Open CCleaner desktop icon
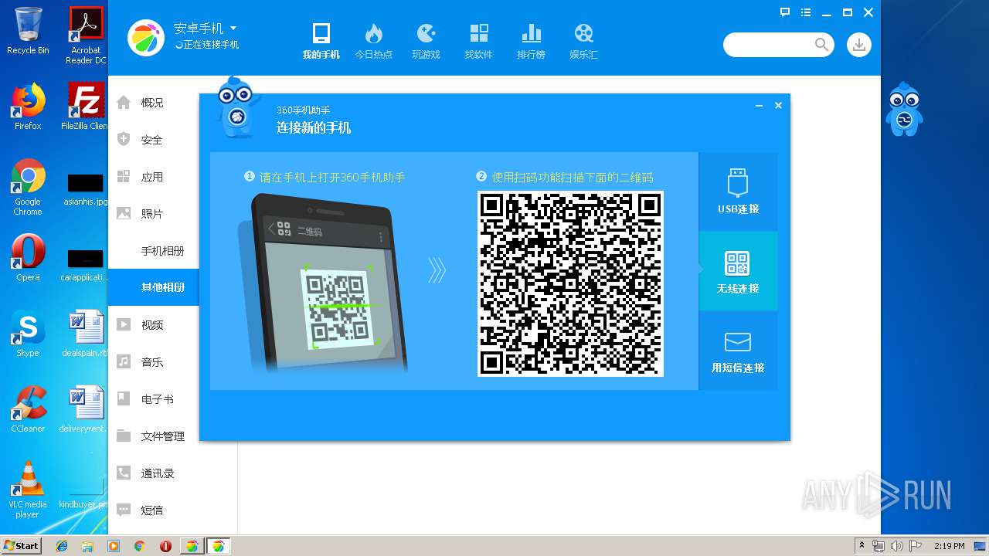The image size is (989, 556). point(28,409)
